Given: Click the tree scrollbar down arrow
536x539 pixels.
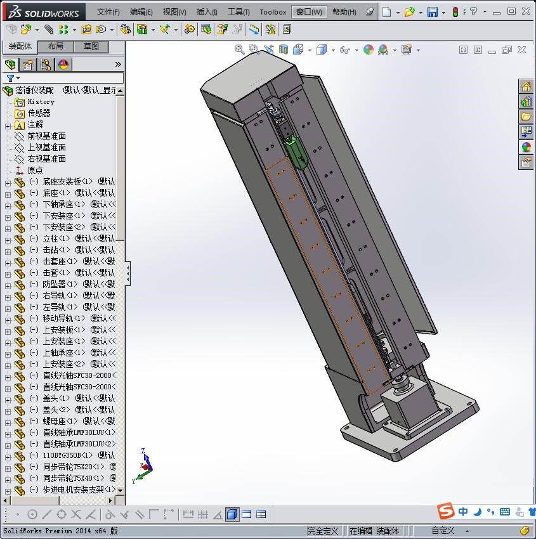Looking at the screenshot, I should (120, 491).
